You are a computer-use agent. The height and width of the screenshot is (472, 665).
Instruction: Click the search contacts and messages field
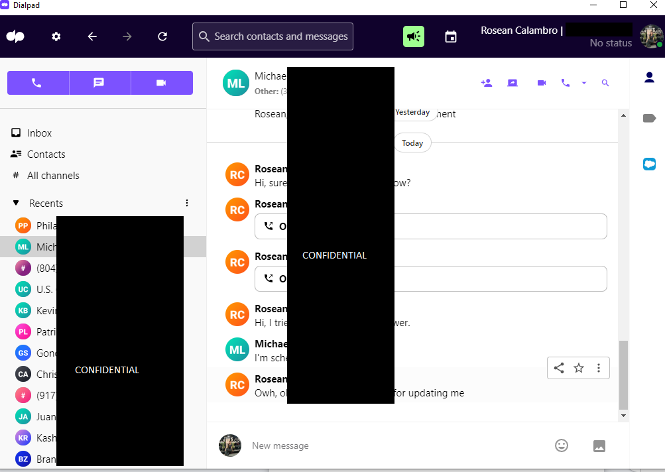tap(272, 36)
